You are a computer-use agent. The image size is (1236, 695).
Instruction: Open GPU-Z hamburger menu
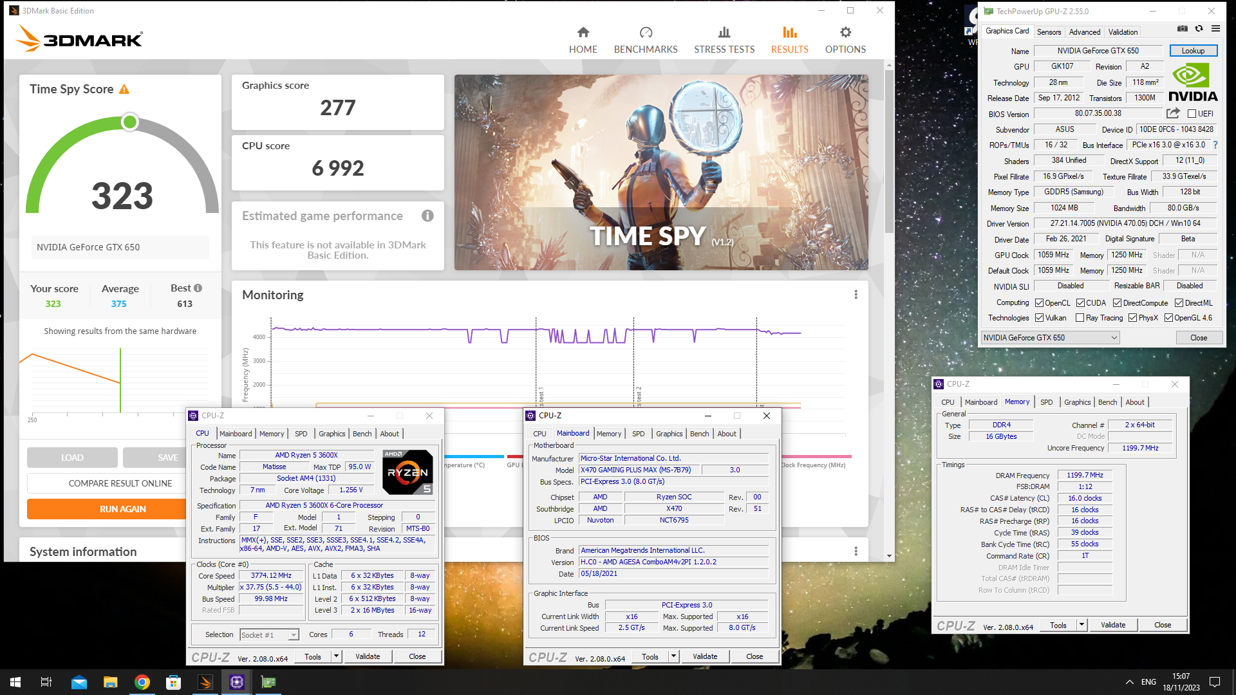[x=1215, y=29]
